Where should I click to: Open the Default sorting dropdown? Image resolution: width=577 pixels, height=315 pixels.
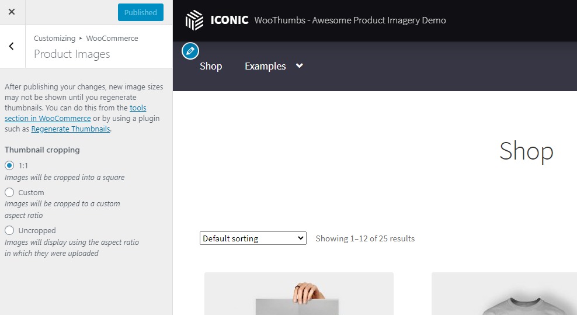point(253,238)
